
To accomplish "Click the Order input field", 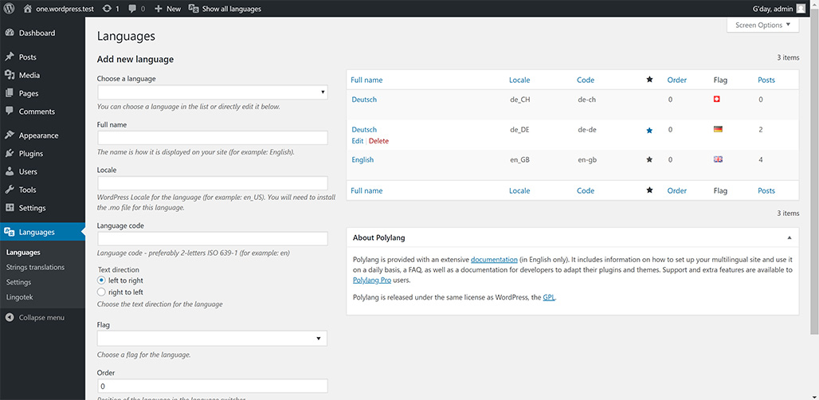I will (213, 386).
